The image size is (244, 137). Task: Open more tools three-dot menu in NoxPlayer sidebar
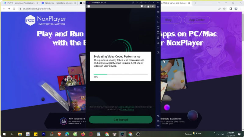coord(158,47)
